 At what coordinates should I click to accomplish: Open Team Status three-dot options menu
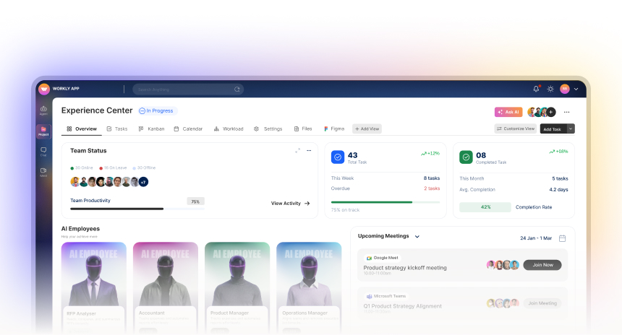[x=309, y=151]
